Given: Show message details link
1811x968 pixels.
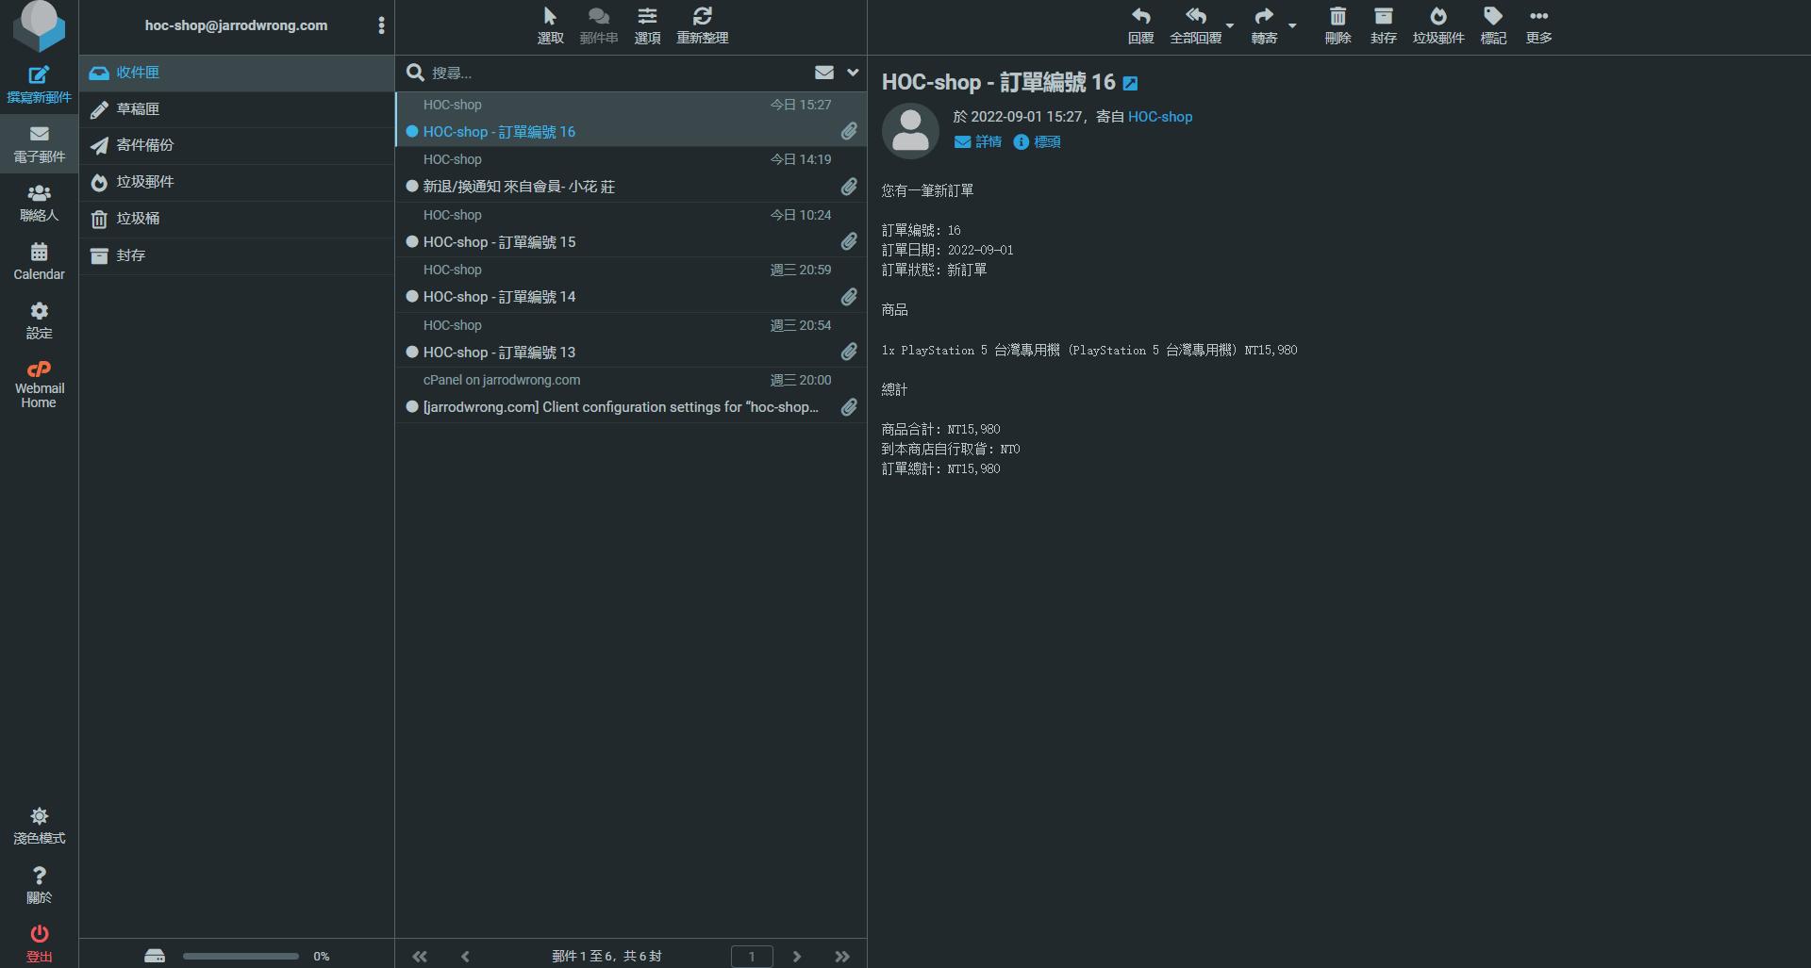Looking at the screenshot, I should point(978,141).
